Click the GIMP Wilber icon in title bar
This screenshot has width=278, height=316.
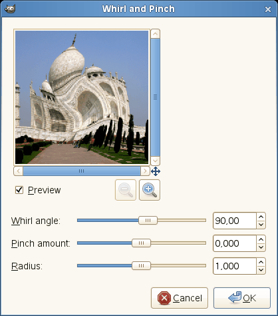10,9
